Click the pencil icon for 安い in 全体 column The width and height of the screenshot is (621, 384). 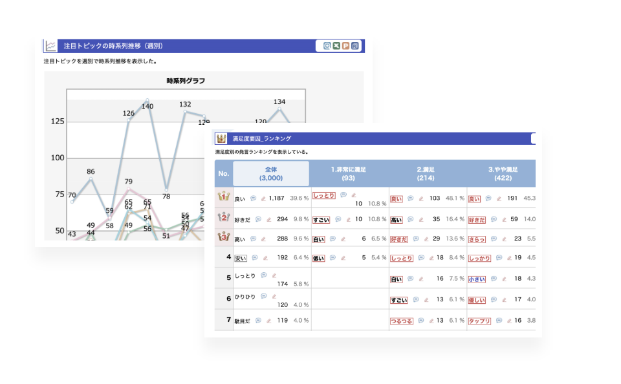[265, 258]
